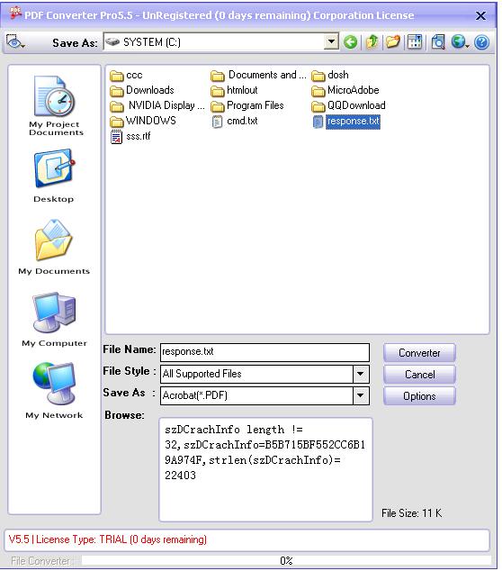Select the ccc folder
Viewport: 502px width, 571px height.
(126, 75)
